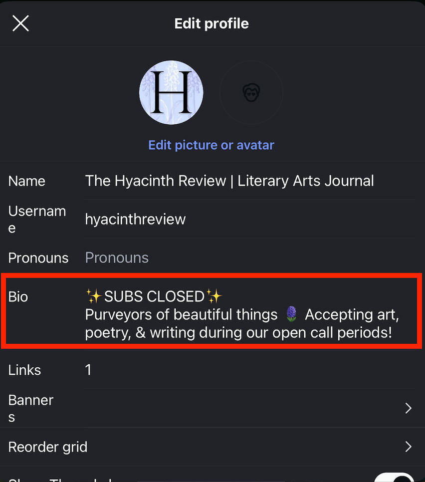
Task: Toggle the switch at the bottom right
Action: pos(394,478)
